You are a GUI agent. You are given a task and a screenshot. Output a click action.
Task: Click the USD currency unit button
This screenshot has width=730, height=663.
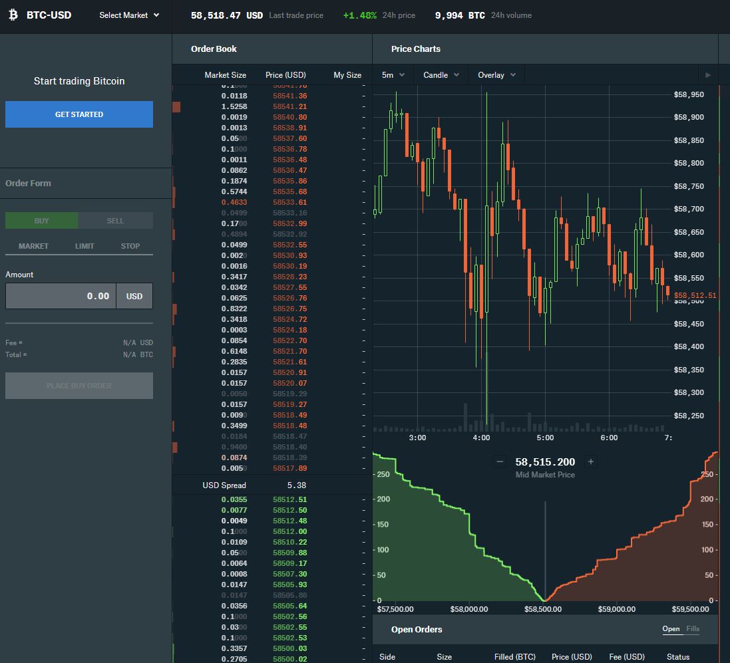click(x=134, y=296)
